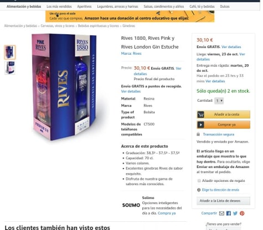Share product on Pinterest icon

[x=242, y=213]
